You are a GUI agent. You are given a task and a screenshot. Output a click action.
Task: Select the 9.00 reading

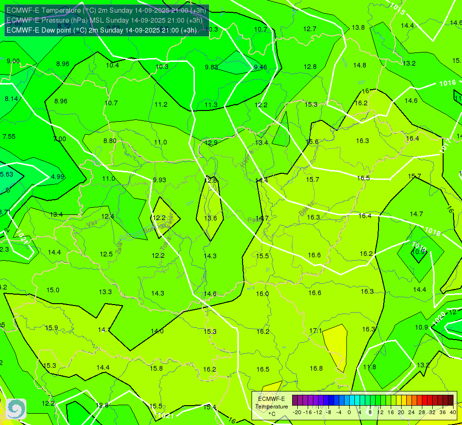click(13, 61)
